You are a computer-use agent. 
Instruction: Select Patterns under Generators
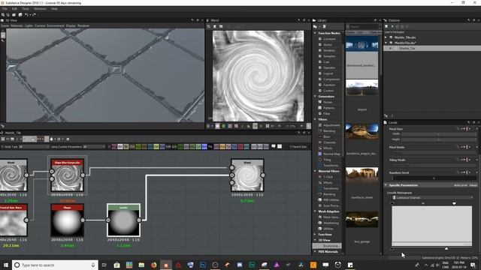click(328, 108)
